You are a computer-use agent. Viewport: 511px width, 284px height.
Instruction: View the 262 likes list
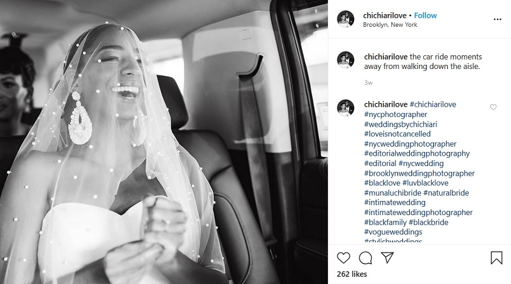coord(352,274)
